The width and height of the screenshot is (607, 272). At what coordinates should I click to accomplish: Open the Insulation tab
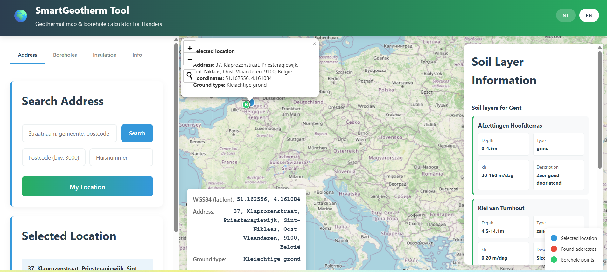(105, 55)
